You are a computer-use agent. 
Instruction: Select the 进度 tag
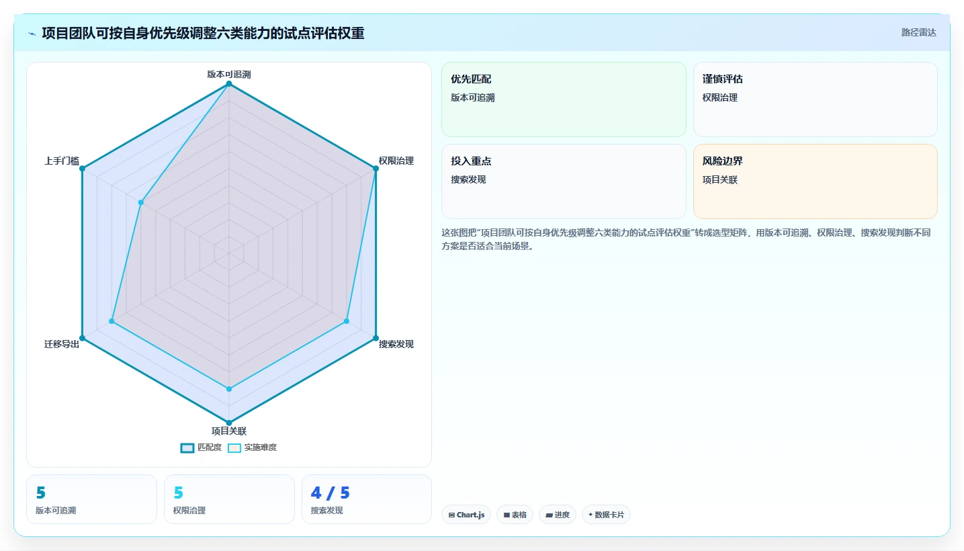pos(558,515)
